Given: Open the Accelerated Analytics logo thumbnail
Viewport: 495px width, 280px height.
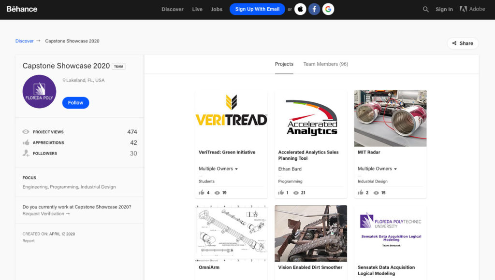Looking at the screenshot, I should 311,118.
